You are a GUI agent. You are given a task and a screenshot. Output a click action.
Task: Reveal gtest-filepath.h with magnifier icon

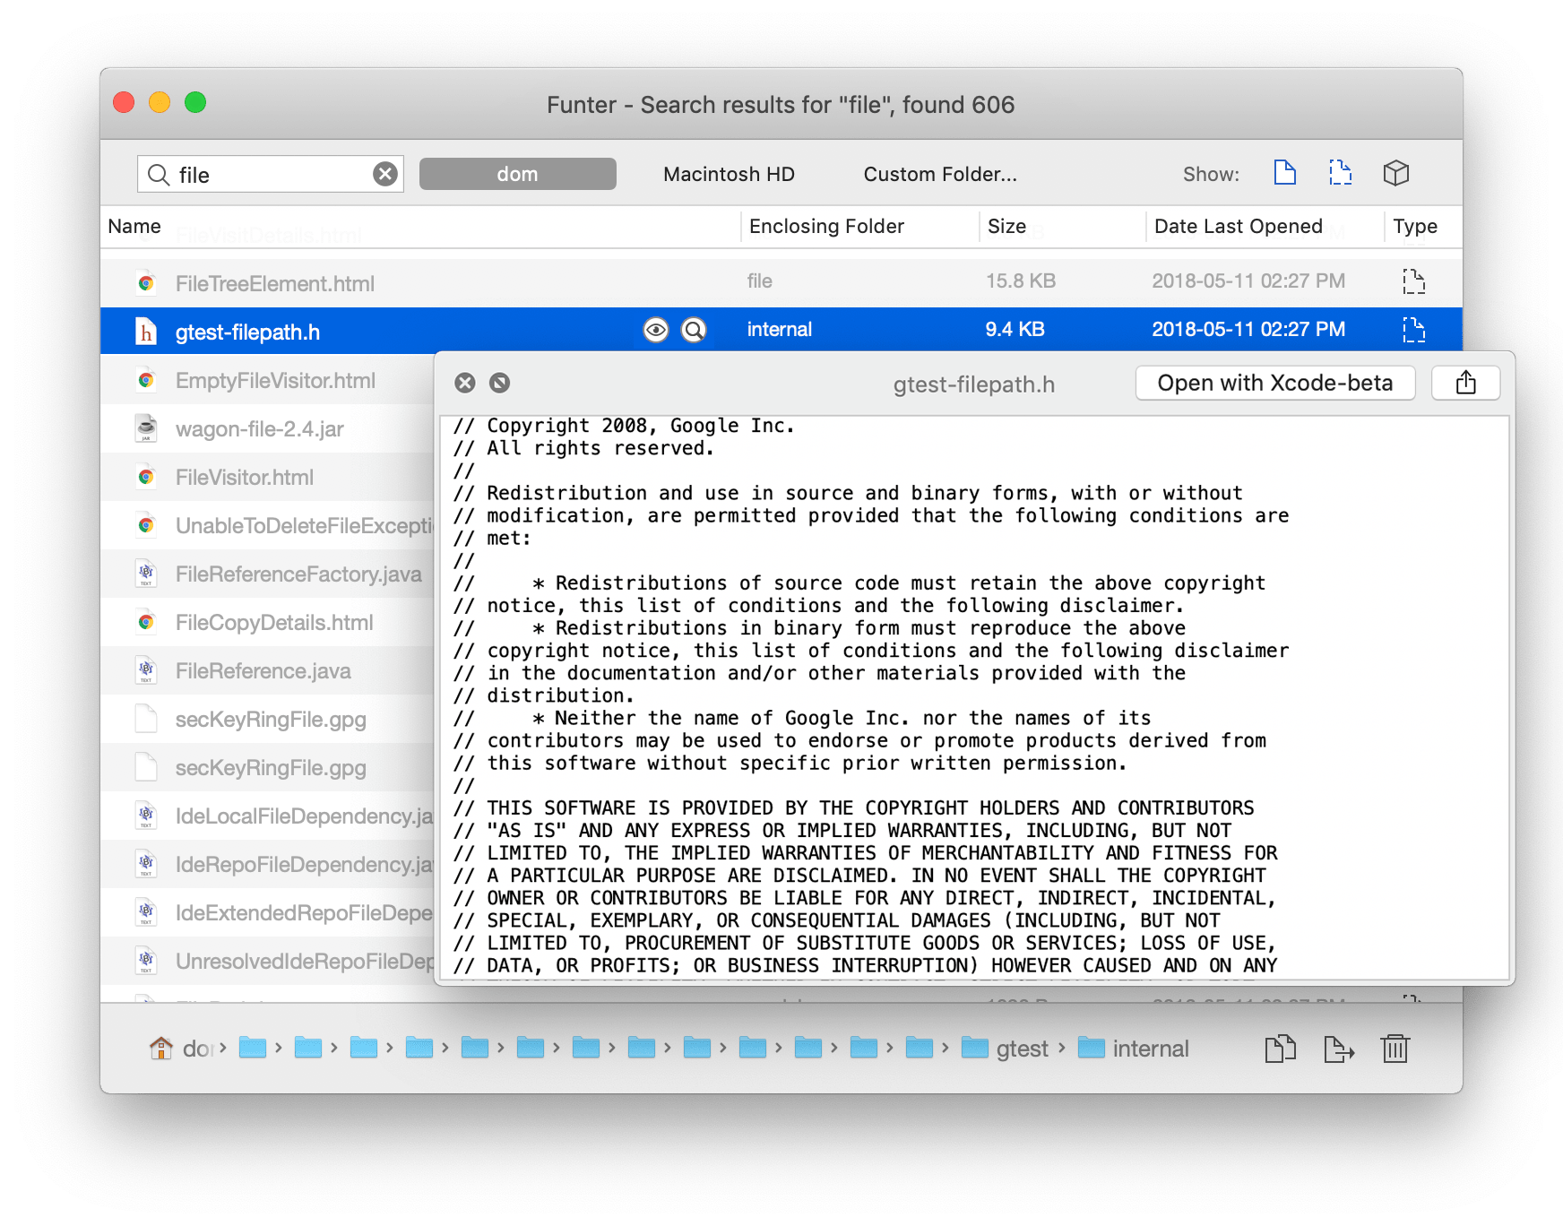coord(694,331)
